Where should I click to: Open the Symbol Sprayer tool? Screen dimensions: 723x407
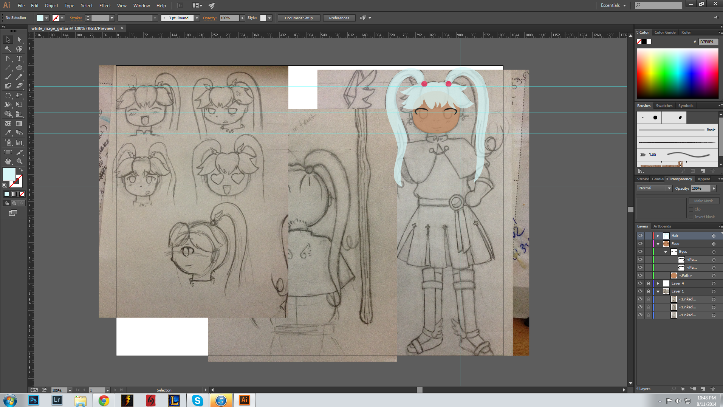[8, 143]
